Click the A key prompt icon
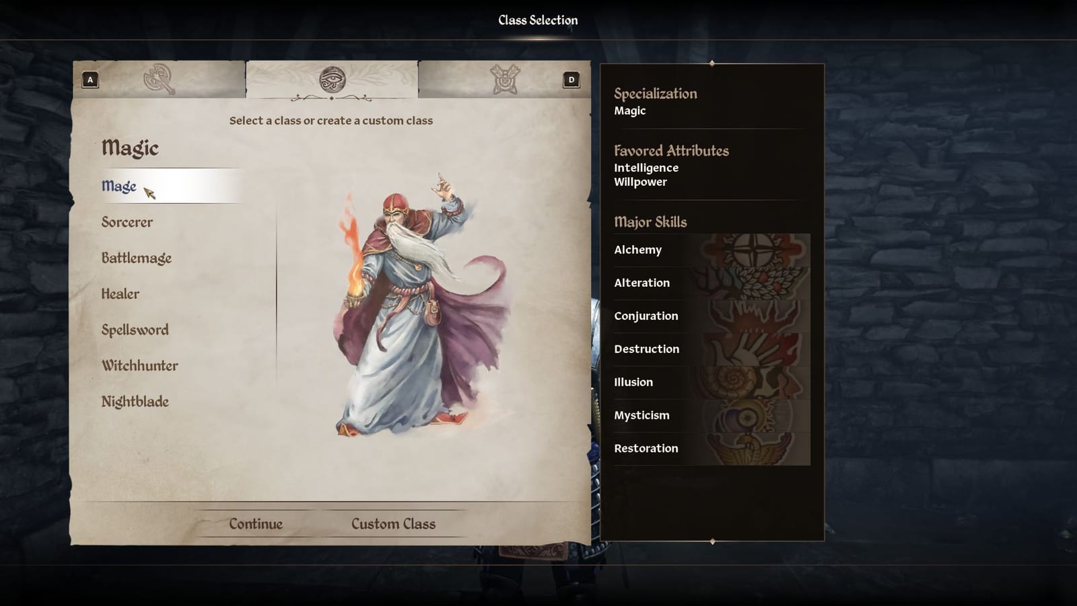 pos(90,80)
